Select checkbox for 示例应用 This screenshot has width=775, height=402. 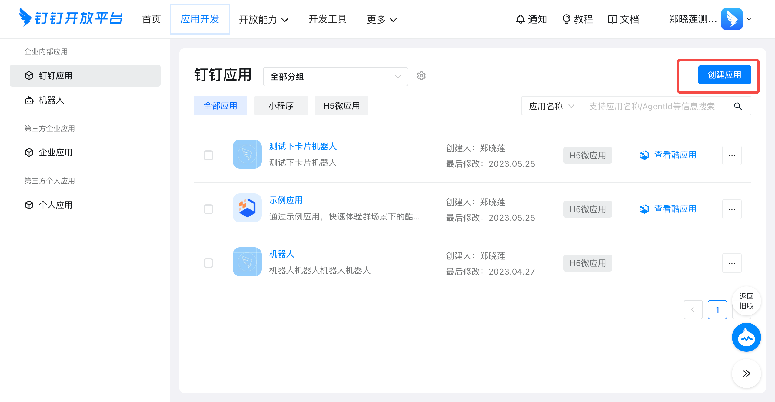tap(208, 209)
